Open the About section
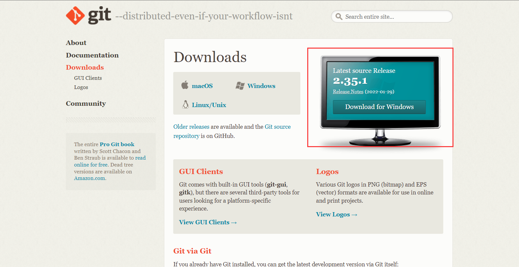 (76, 43)
